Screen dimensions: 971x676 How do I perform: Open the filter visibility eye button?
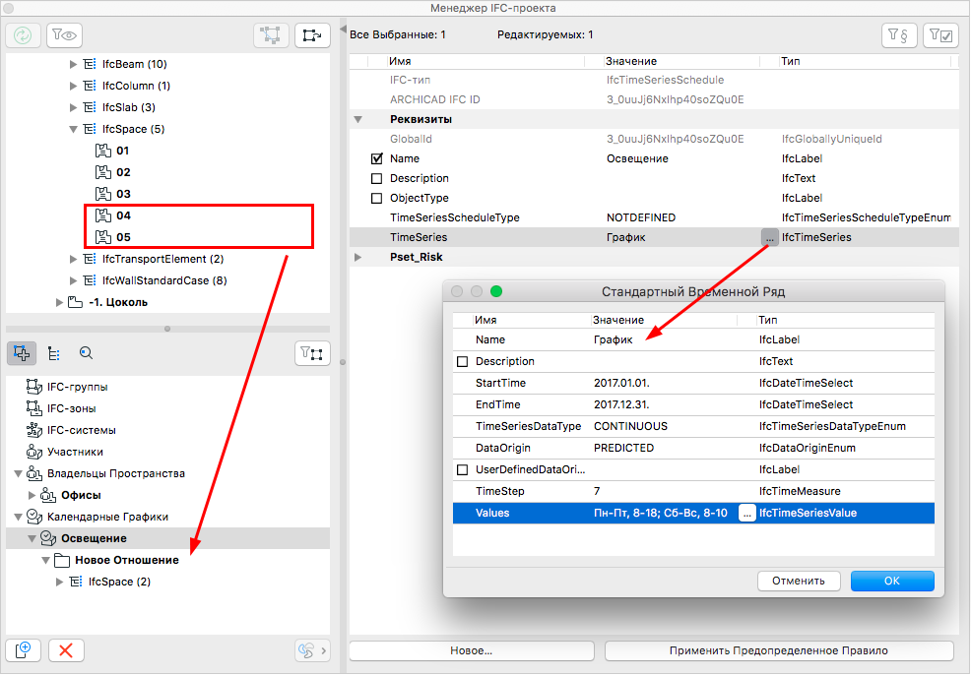pos(64,35)
